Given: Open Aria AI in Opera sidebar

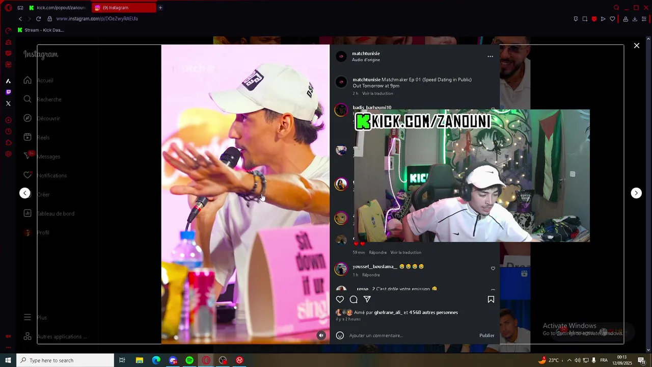Looking at the screenshot, I should (8, 81).
